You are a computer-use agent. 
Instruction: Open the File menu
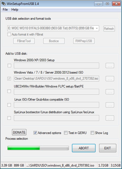click(x=5, y=10)
